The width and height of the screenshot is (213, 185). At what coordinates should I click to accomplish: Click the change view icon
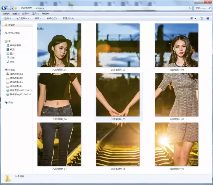[192, 18]
